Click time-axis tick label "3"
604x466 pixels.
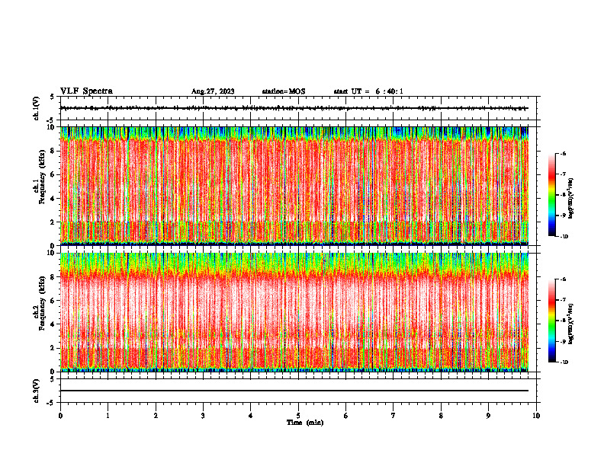click(203, 416)
